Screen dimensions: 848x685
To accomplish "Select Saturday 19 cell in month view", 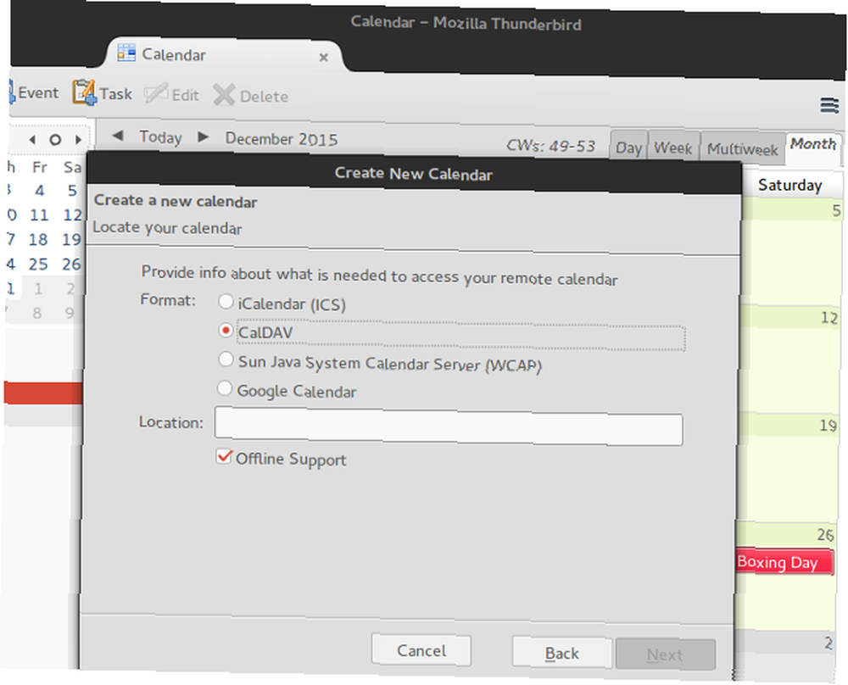I will click(x=789, y=468).
